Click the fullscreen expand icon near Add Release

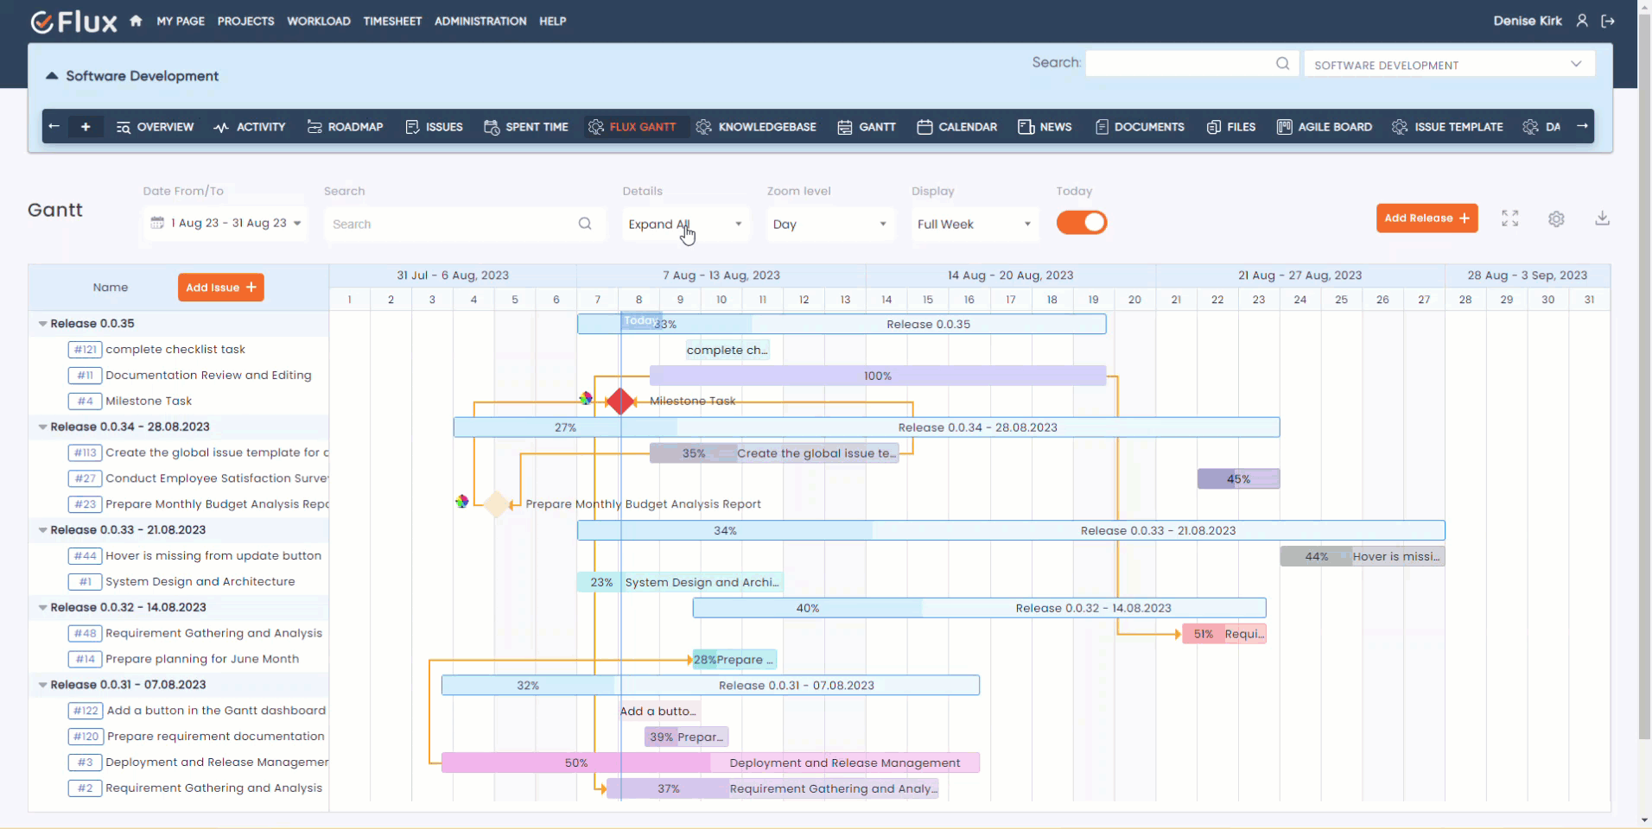tap(1510, 218)
